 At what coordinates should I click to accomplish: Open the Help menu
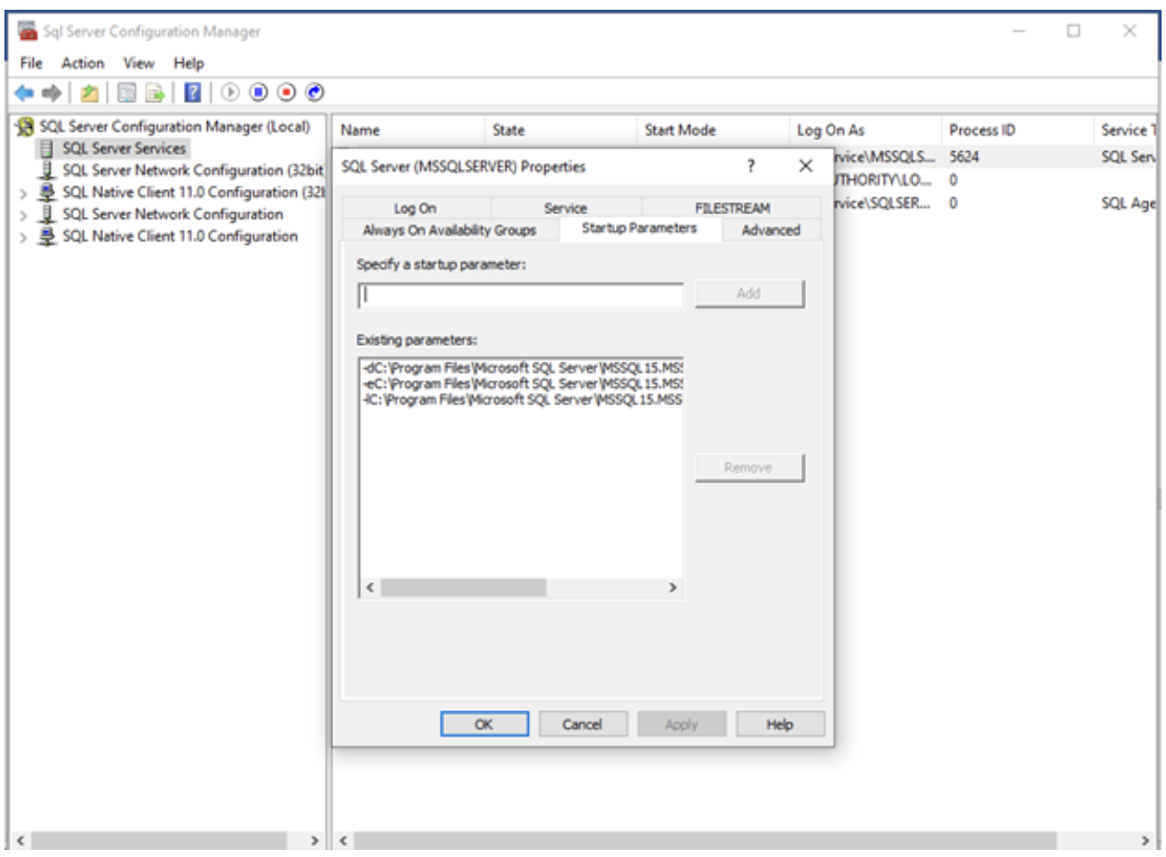point(188,63)
